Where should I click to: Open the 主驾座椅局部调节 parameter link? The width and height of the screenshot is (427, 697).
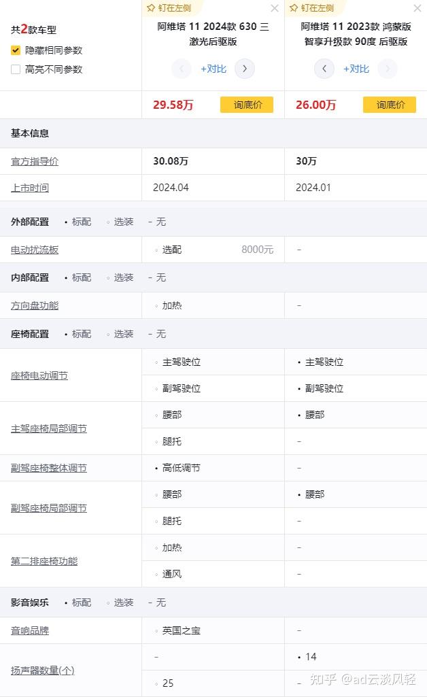[x=49, y=428]
